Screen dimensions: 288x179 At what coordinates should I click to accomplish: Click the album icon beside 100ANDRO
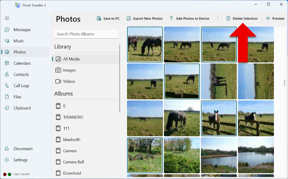(58, 117)
